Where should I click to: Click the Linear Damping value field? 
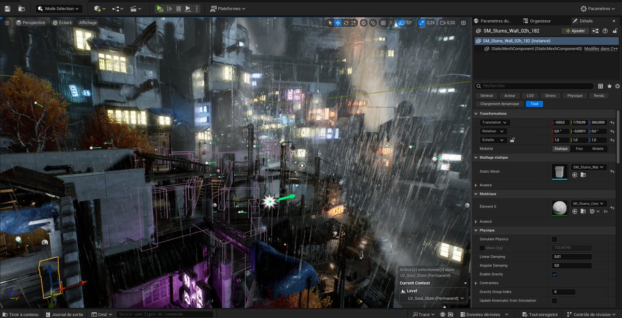coord(572,257)
